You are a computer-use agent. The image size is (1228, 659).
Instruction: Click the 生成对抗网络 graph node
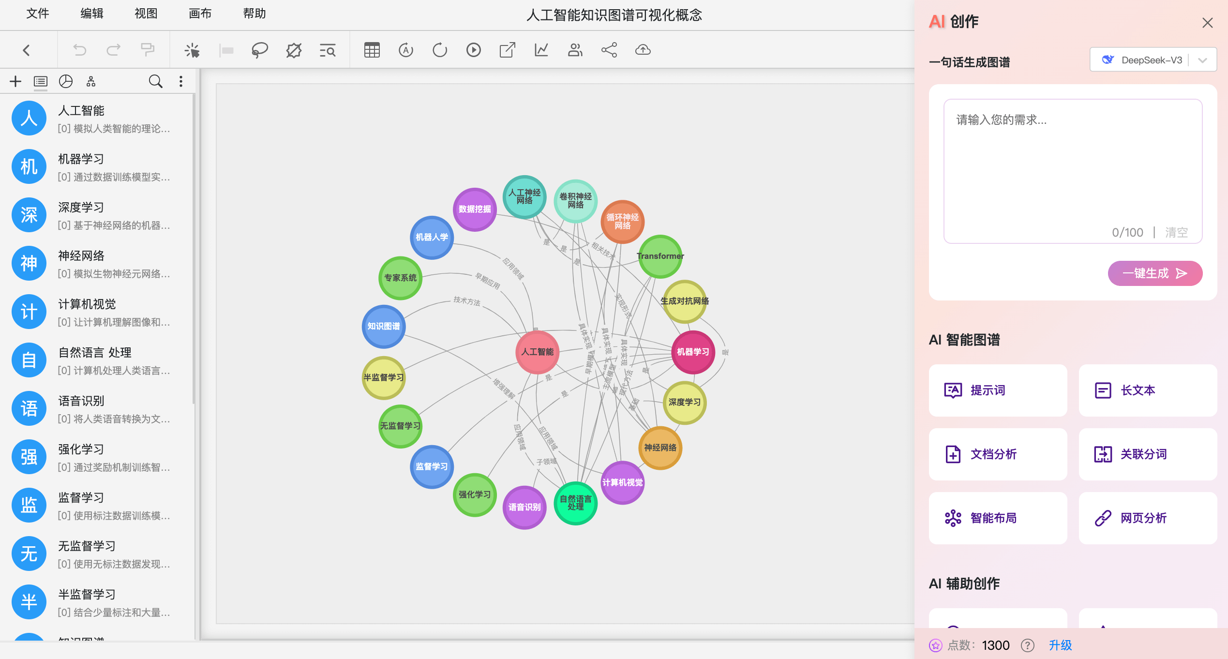click(684, 301)
